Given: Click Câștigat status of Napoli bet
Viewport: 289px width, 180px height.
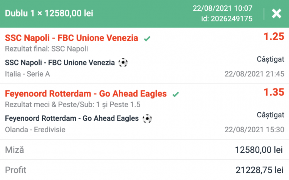Looking at the screenshot, I should coord(271,59).
